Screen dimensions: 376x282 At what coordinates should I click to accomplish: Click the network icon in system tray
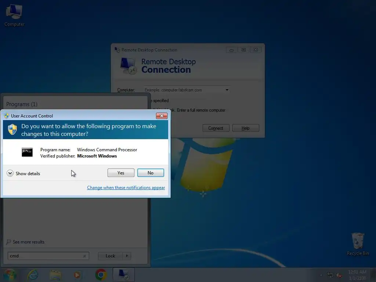330,275
